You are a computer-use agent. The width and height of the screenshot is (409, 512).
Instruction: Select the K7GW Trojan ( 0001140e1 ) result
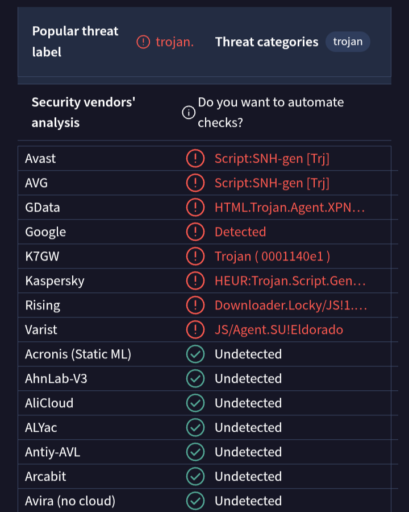[272, 257]
